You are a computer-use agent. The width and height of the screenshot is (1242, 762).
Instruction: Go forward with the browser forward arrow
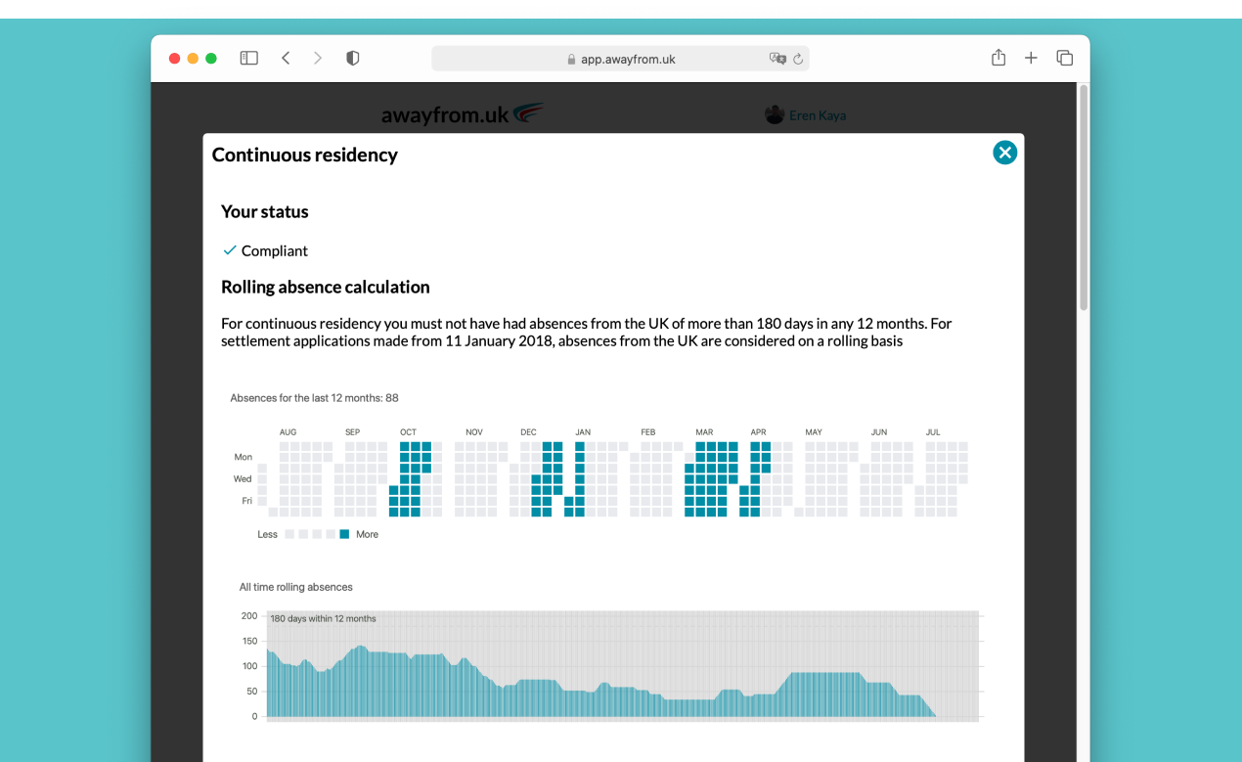pos(318,59)
